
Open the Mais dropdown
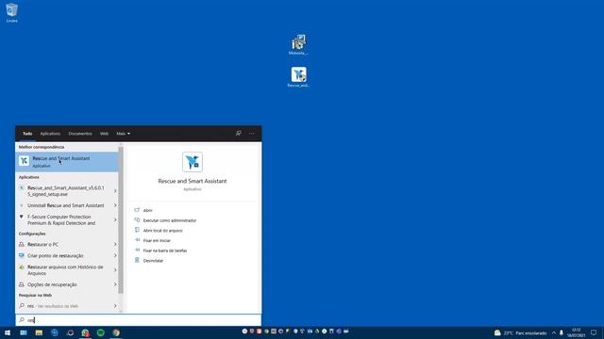click(124, 134)
